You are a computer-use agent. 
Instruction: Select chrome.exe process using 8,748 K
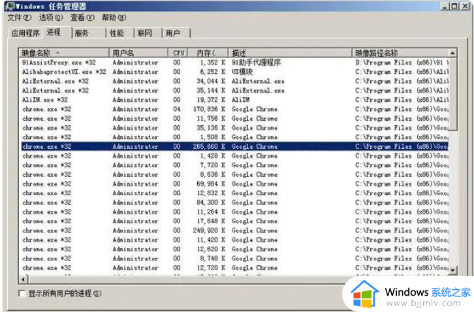234,258
